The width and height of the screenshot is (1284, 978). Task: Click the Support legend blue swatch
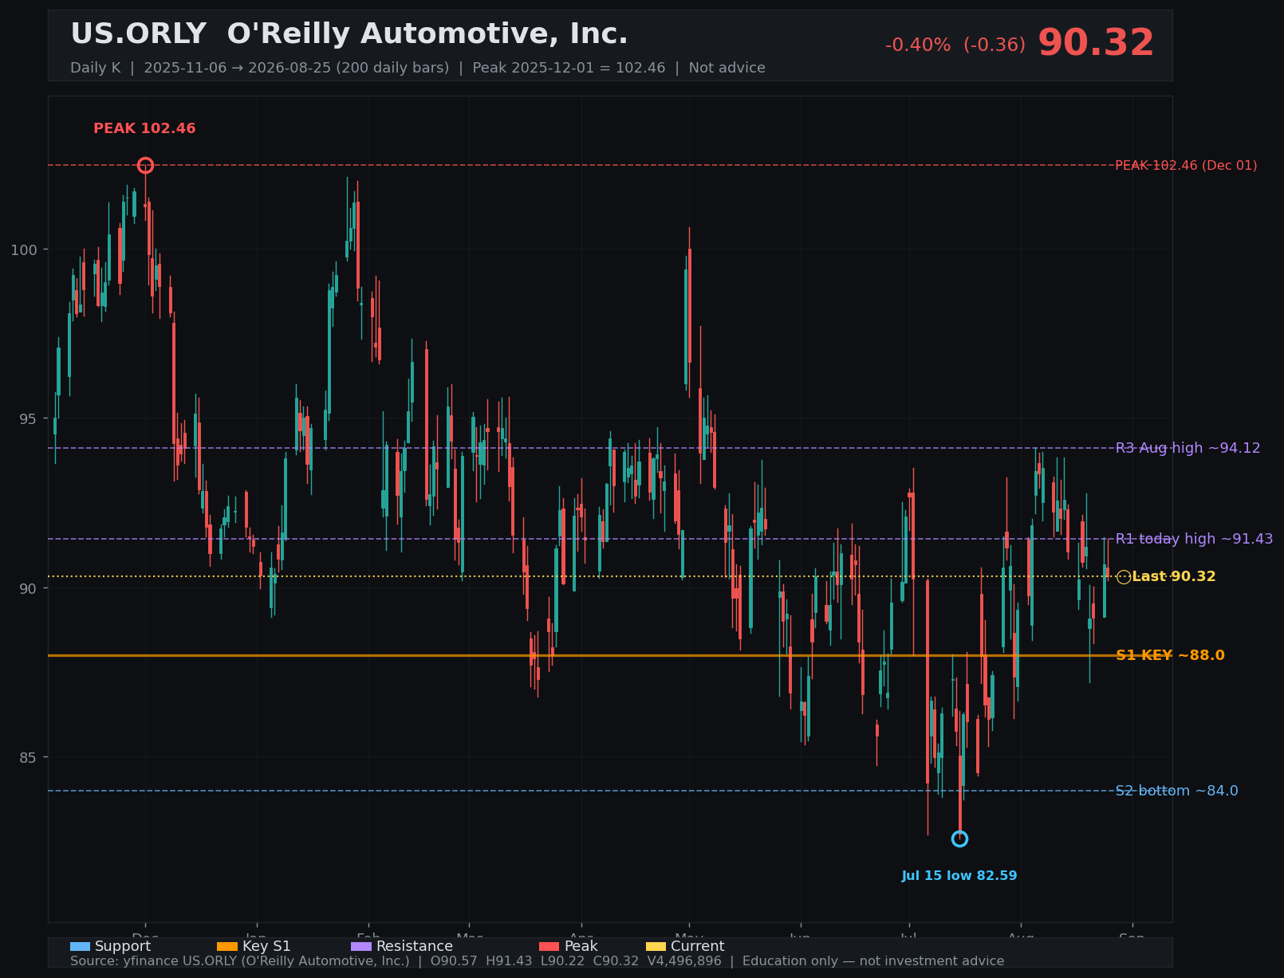80,947
